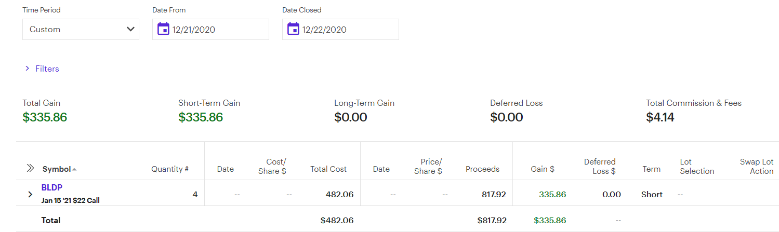Click the Date From calendar icon
The width and height of the screenshot is (779, 232).
click(163, 29)
